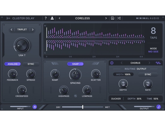Toggle the SNAP button
The height and width of the screenshot is (126, 165).
click(75, 64)
